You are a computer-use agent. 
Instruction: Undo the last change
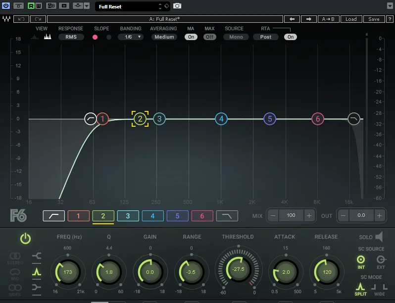click(21, 19)
